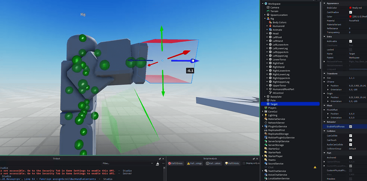
Task: Collapse the Appearance properties section
Action: click(324, 3)
